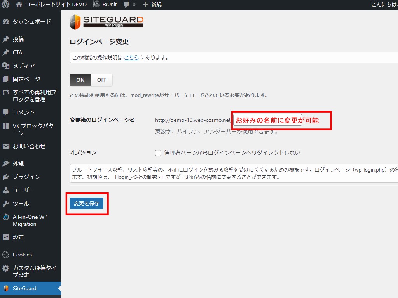Click the gear icon for カスタム投稿タイプ設定
This screenshot has height=298, width=398.
tap(6, 269)
